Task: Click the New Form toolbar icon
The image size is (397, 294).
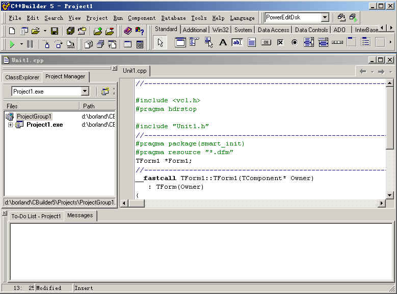Action: click(127, 44)
